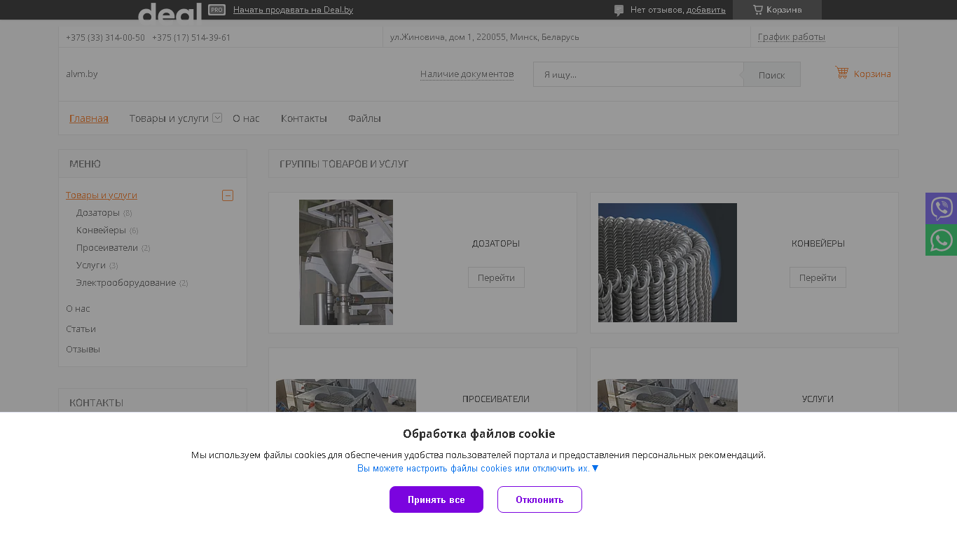957x538 pixels.
Task: Accept all cookies with Принять все
Action: click(x=436, y=499)
